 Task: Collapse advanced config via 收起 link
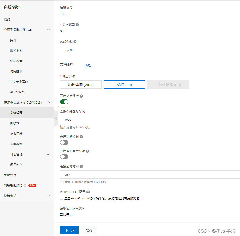click(x=88, y=65)
